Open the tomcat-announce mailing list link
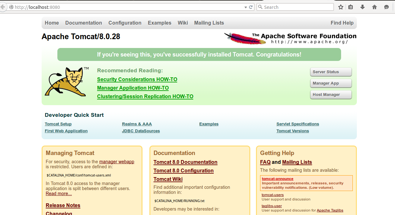395x215 pixels. [x=277, y=179]
